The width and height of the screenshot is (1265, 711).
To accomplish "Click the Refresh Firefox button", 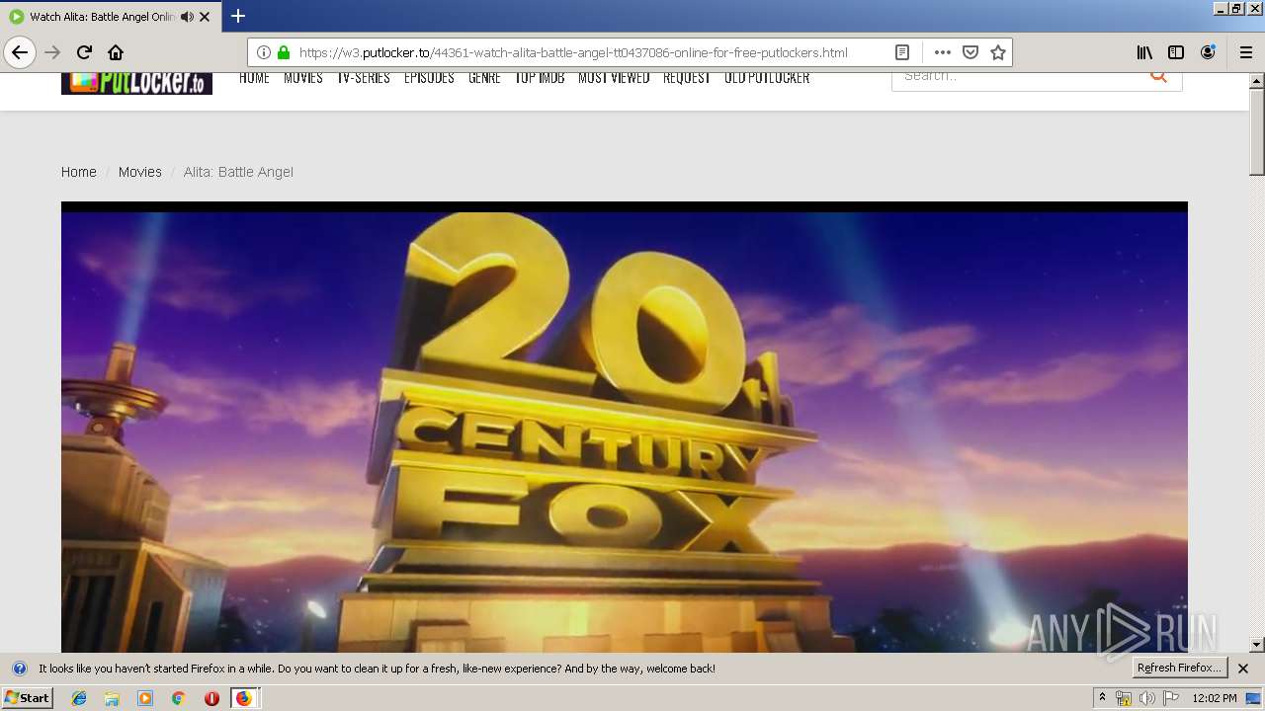I will click(x=1179, y=668).
